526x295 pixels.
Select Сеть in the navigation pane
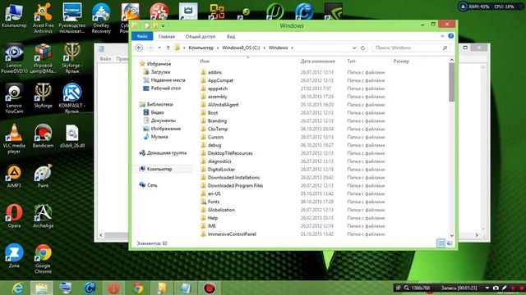(x=151, y=185)
